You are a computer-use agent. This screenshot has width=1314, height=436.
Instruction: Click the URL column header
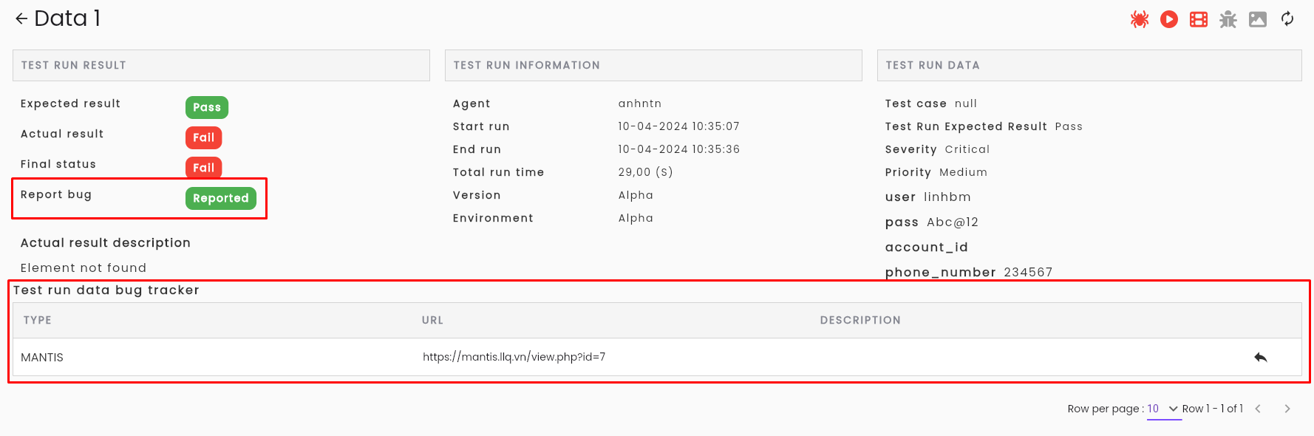(x=432, y=320)
